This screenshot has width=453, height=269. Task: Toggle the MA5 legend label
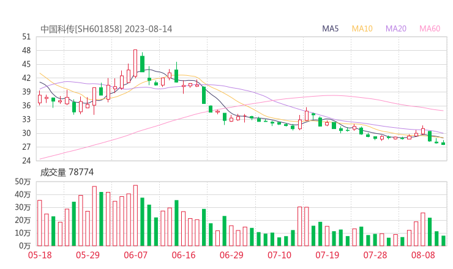[x=331, y=29]
